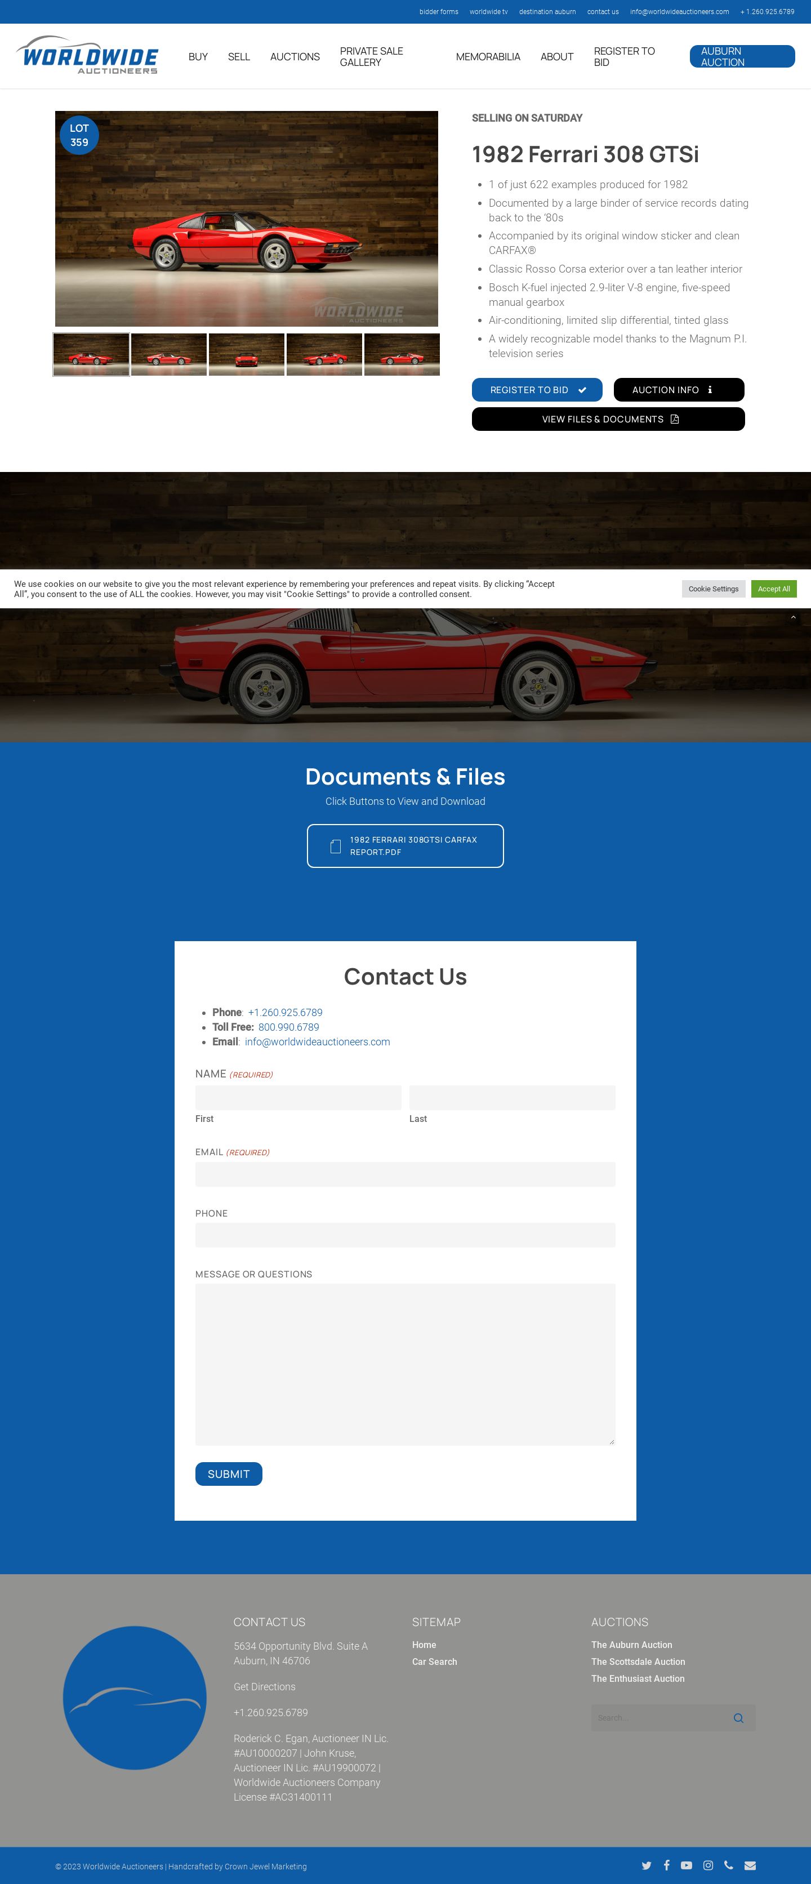811x1884 pixels.
Task: Select the fifth Ferrari thumbnail
Action: (402, 355)
